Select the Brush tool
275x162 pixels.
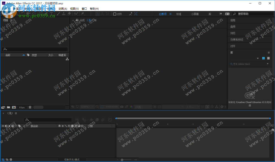tap(58, 13)
